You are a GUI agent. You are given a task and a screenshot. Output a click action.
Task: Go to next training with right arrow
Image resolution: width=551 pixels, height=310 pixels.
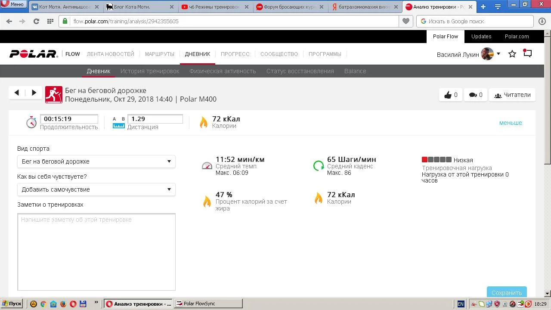[x=34, y=93]
